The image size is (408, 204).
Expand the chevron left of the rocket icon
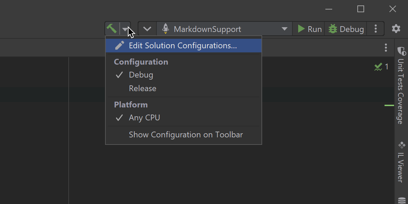[x=147, y=29]
